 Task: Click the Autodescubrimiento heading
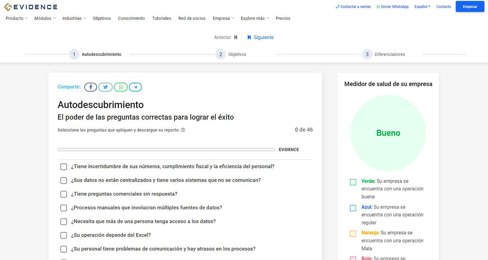[x=101, y=105]
